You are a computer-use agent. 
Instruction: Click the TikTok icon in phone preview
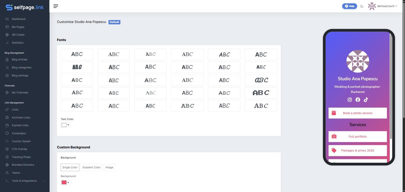[366, 100]
